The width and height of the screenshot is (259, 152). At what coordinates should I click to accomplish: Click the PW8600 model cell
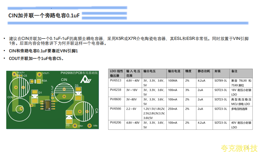[116, 99]
